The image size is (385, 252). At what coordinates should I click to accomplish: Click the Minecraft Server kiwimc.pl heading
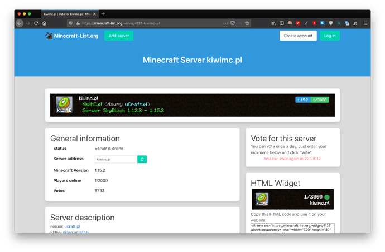tap(192, 60)
